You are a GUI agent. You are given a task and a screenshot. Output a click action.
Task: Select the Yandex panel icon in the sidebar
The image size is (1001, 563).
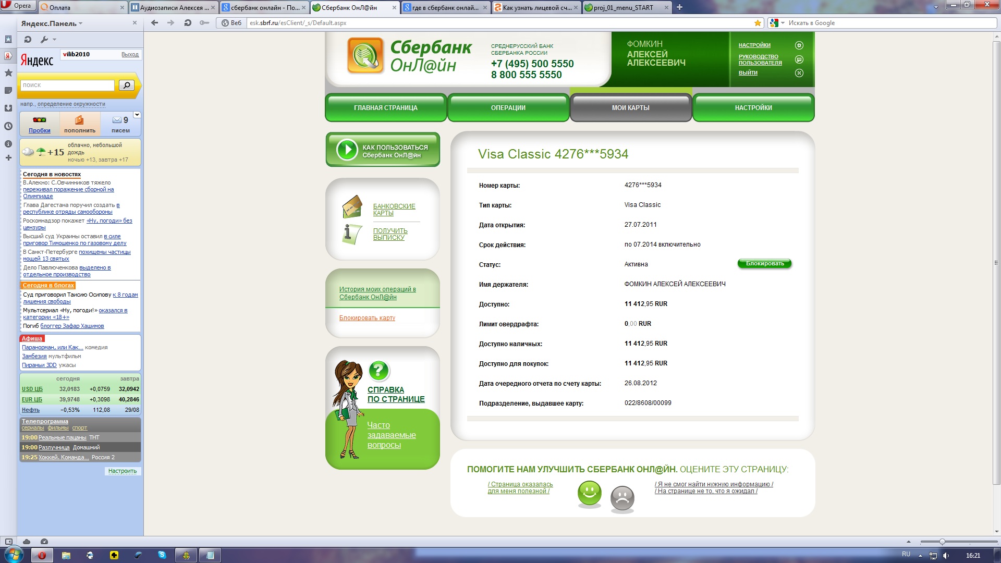tap(8, 56)
